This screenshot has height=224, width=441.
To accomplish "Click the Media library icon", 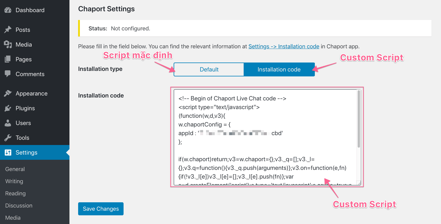I will [x=8, y=45].
